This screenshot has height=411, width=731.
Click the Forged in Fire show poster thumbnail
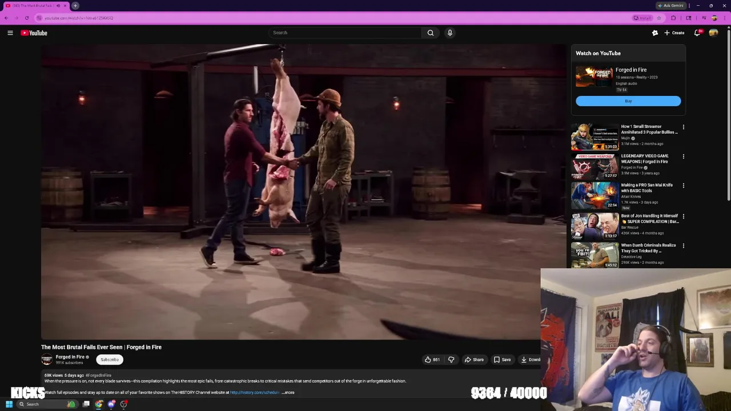point(594,76)
